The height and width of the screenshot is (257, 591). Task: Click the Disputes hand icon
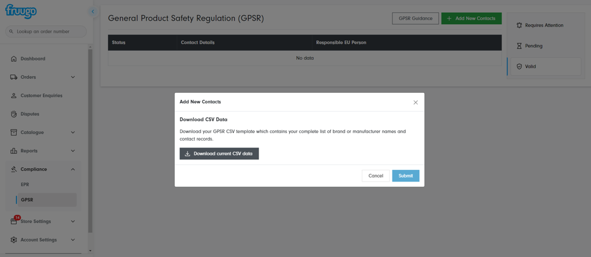[14, 114]
